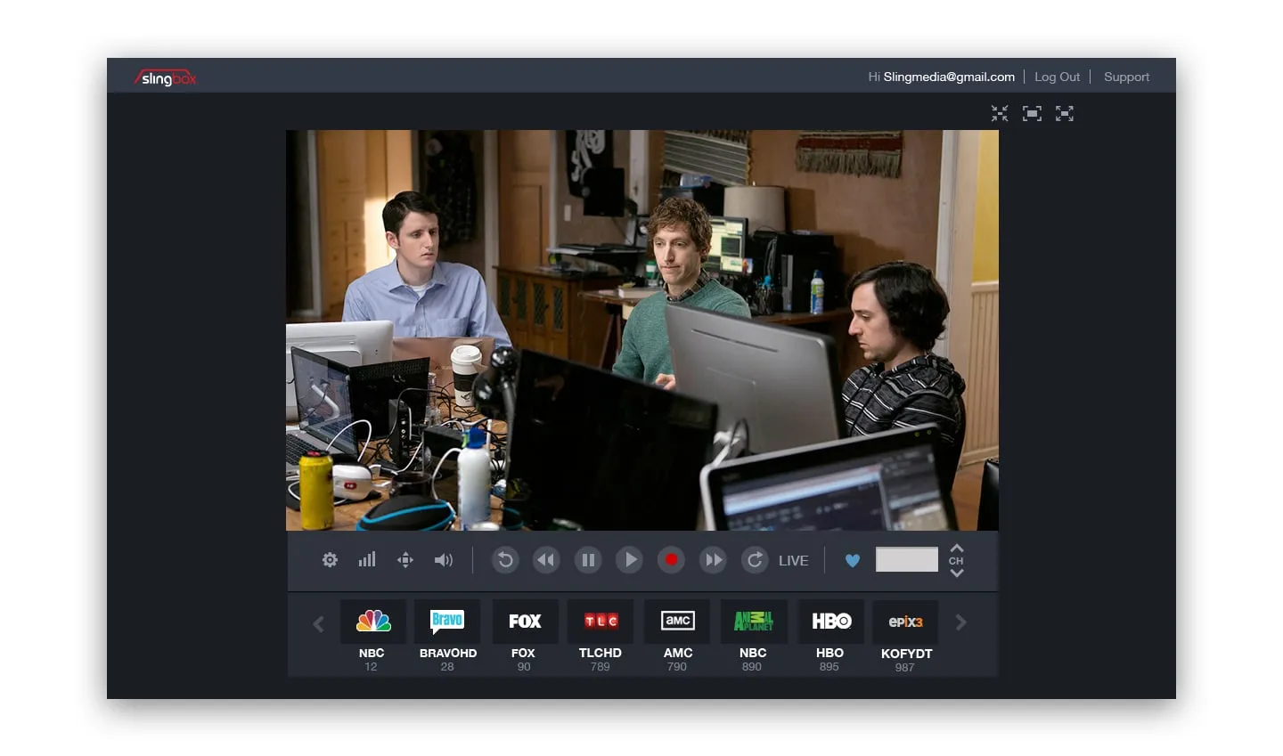This screenshot has height=756, width=1283.
Task: Click the Log Out link
Action: pyautogui.click(x=1057, y=77)
